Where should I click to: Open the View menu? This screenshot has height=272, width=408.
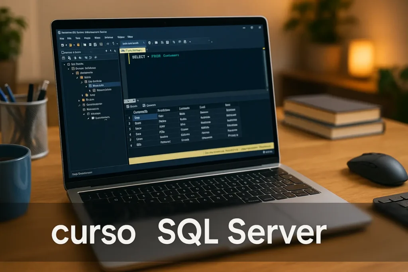coord(130,37)
